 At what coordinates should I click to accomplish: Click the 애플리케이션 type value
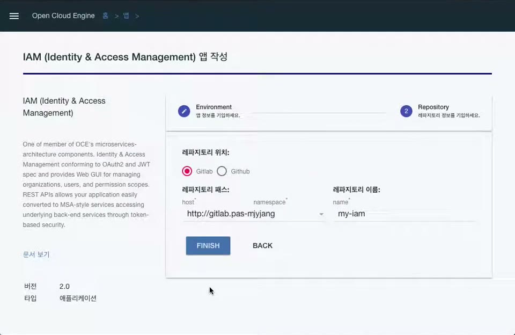pyautogui.click(x=78, y=298)
